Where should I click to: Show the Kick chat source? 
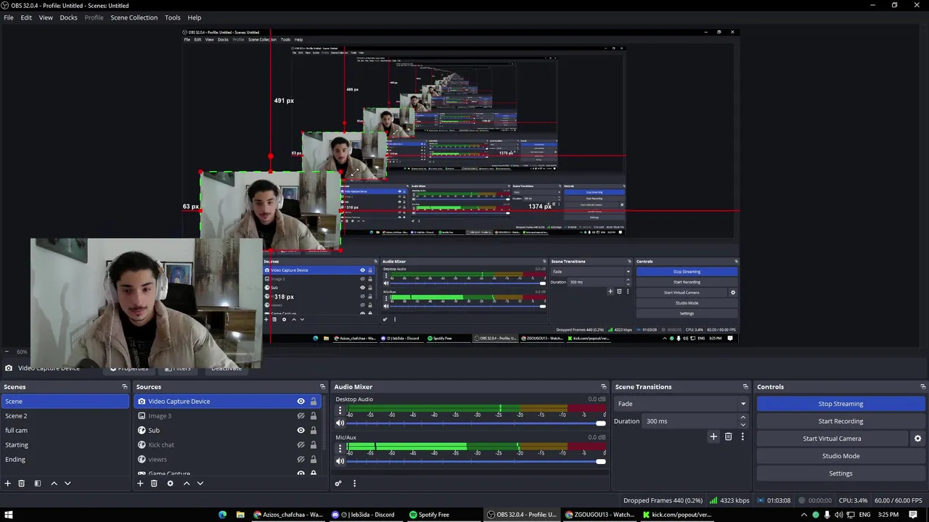[300, 445]
